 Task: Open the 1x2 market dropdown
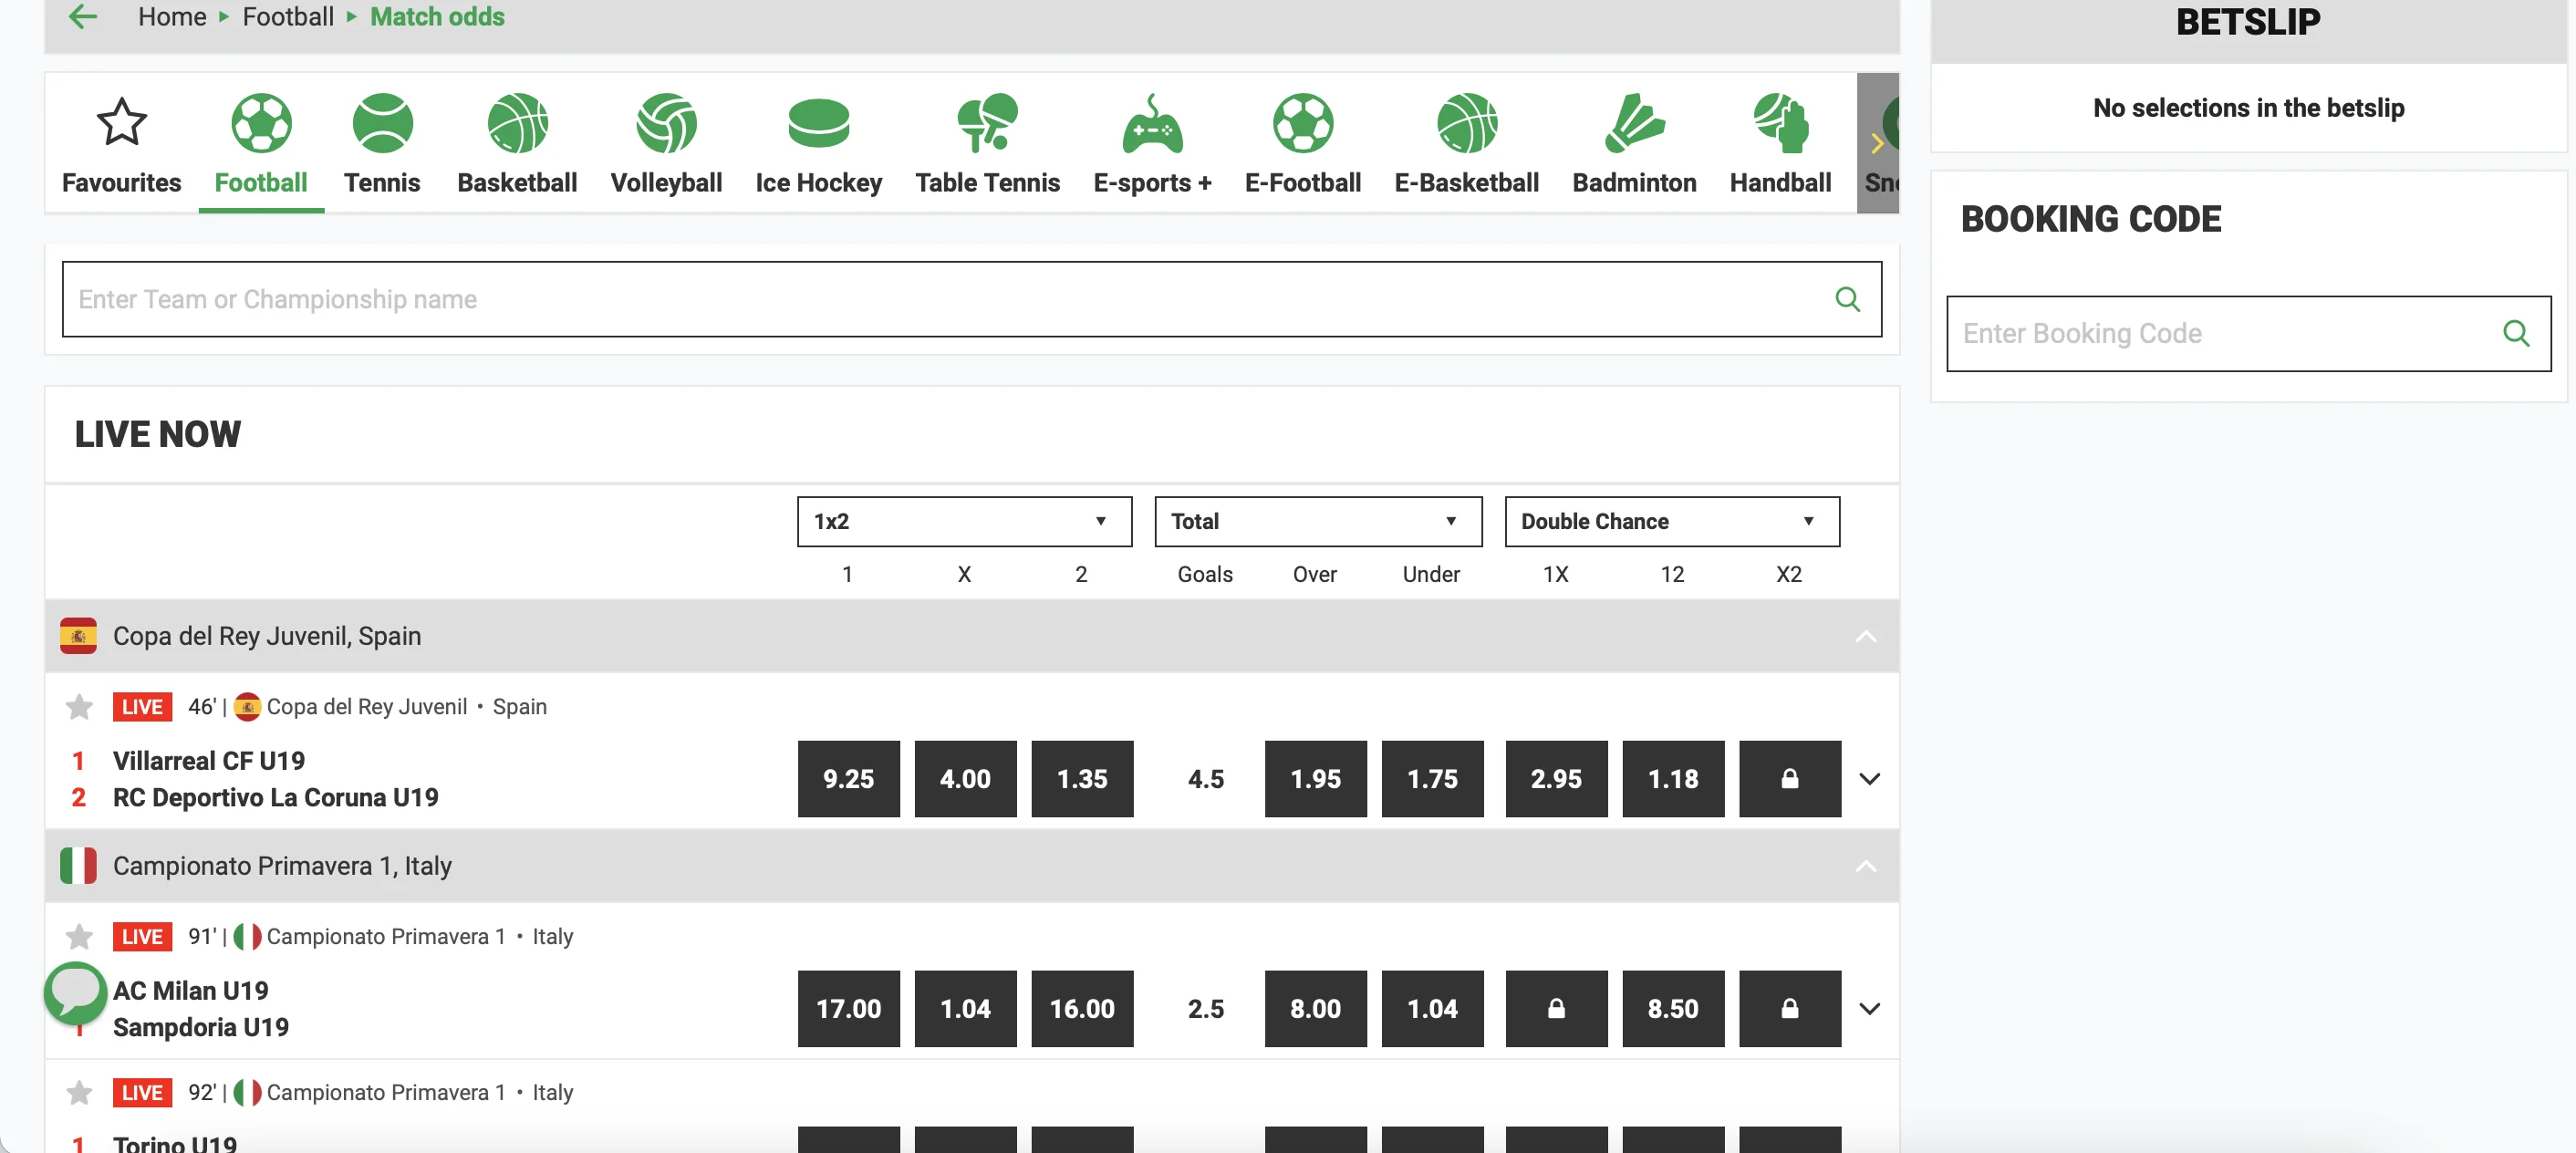click(964, 521)
